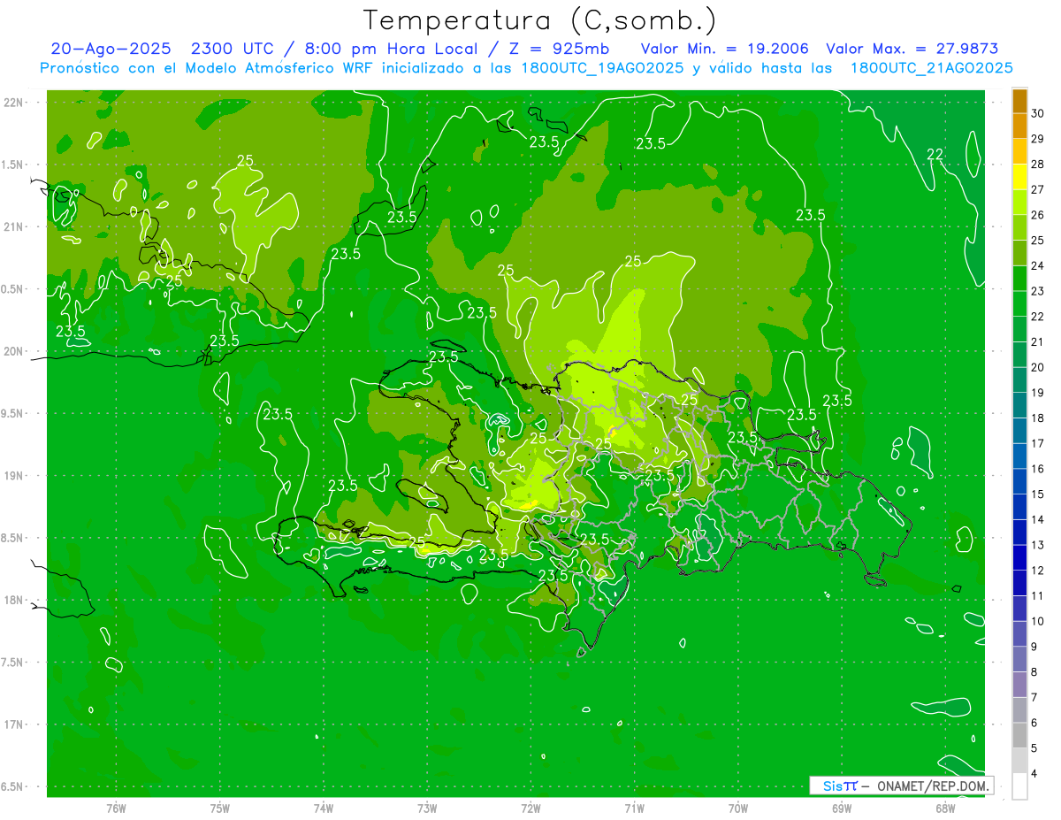Click the "8.5N" latitude axis label
The height and width of the screenshot is (820, 1061).
click(x=12, y=538)
